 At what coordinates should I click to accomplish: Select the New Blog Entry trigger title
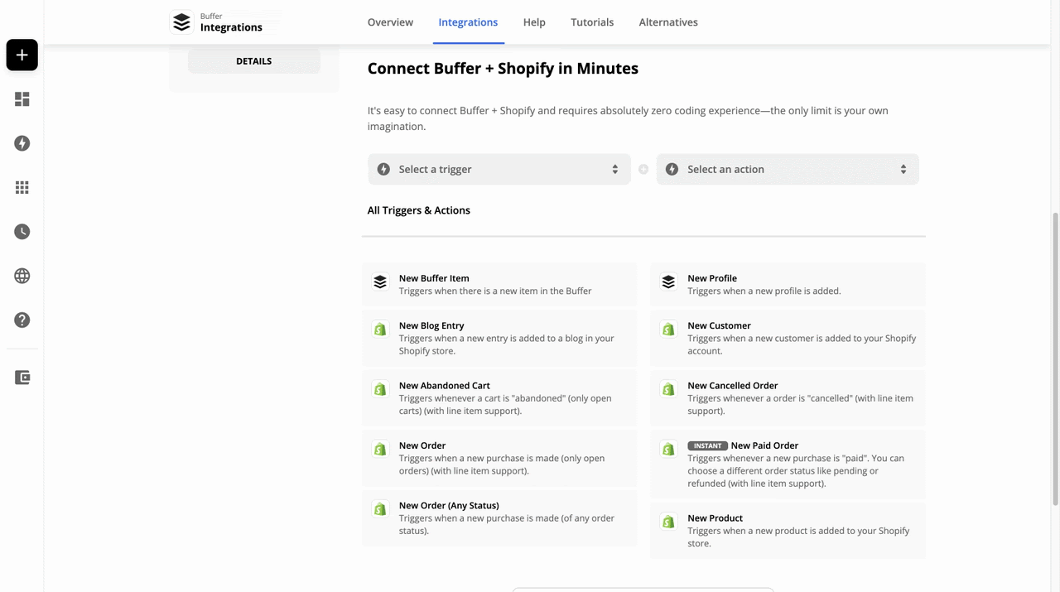click(431, 325)
